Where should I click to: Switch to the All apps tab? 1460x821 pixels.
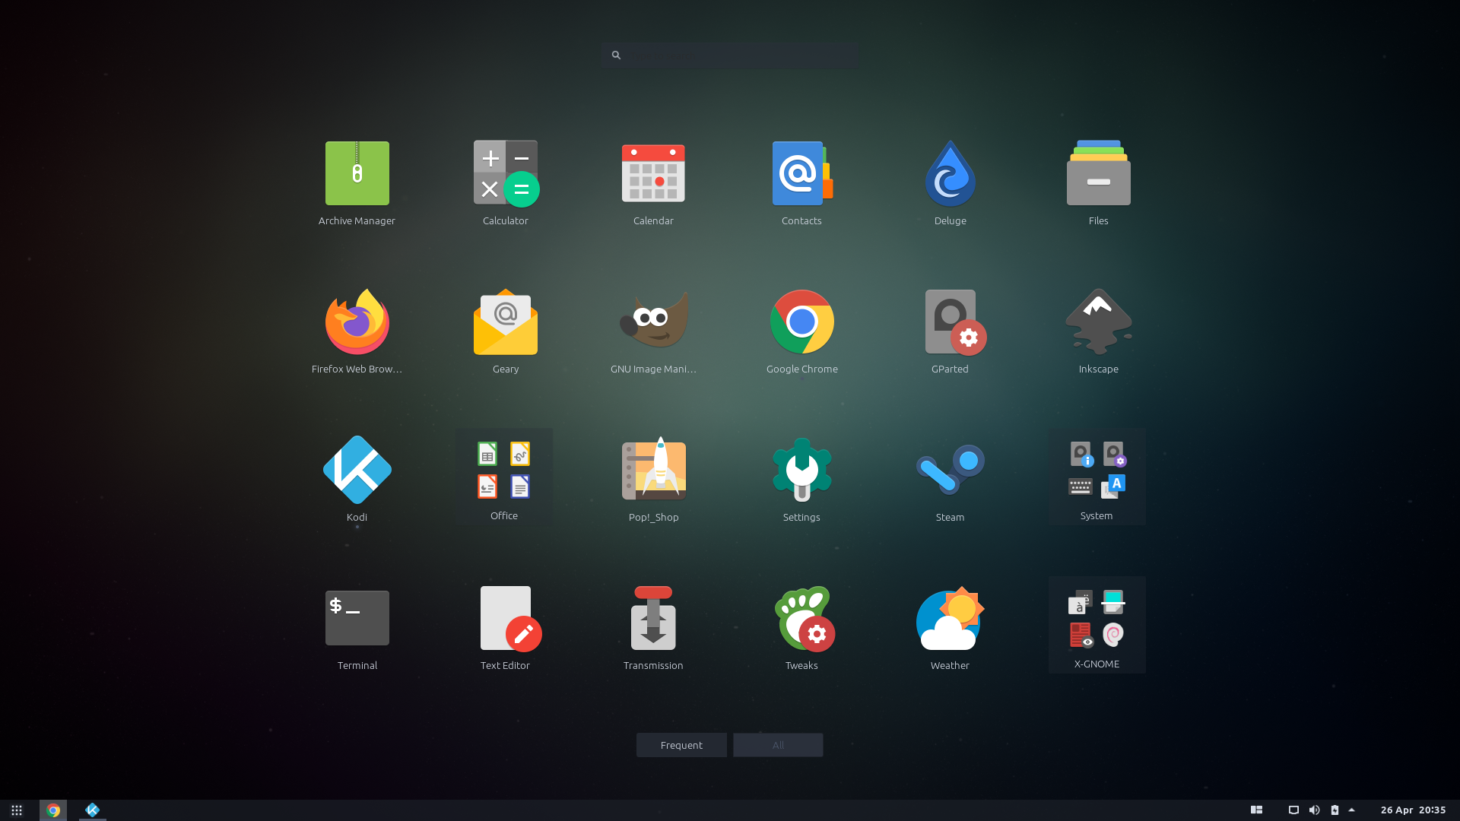pyautogui.click(x=778, y=745)
